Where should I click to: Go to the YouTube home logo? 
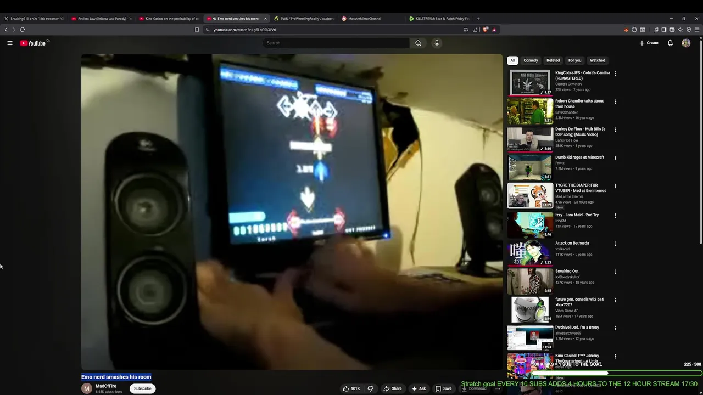pyautogui.click(x=33, y=43)
